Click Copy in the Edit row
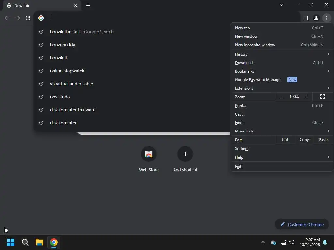 304,140
